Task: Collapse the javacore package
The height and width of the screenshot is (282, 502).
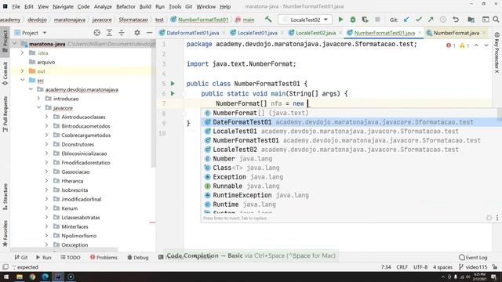Action: point(38,107)
